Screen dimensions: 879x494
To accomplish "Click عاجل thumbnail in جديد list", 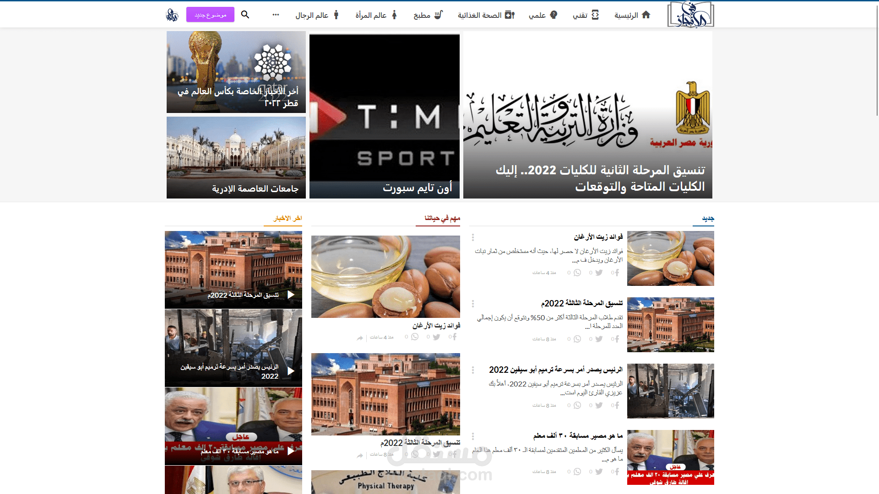I will coord(671,457).
